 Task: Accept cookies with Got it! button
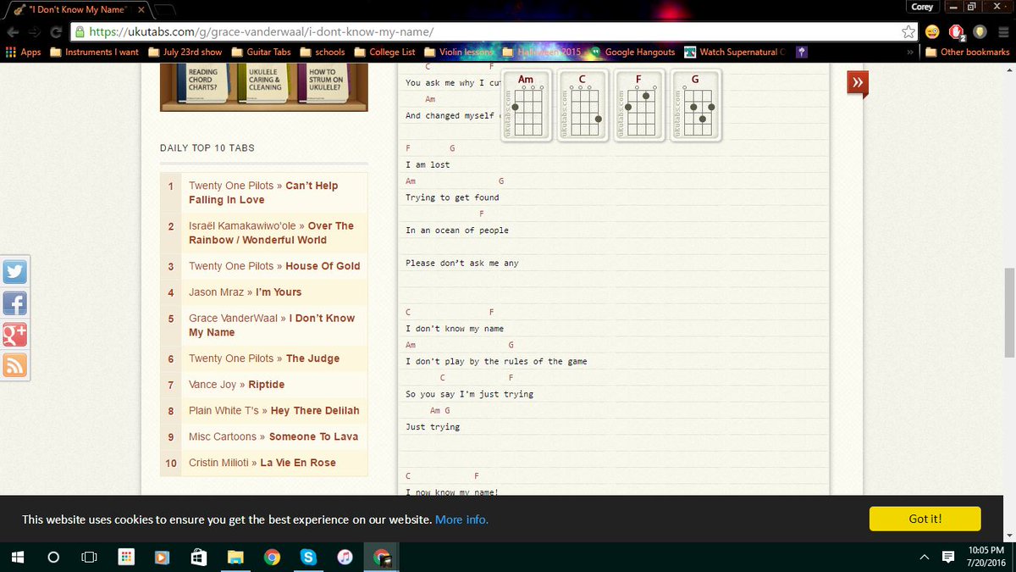click(x=925, y=519)
